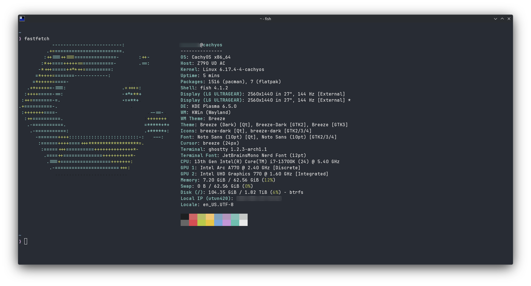The width and height of the screenshot is (531, 286).
Task: Click the Memory usage line
Action: pyautogui.click(x=228, y=180)
